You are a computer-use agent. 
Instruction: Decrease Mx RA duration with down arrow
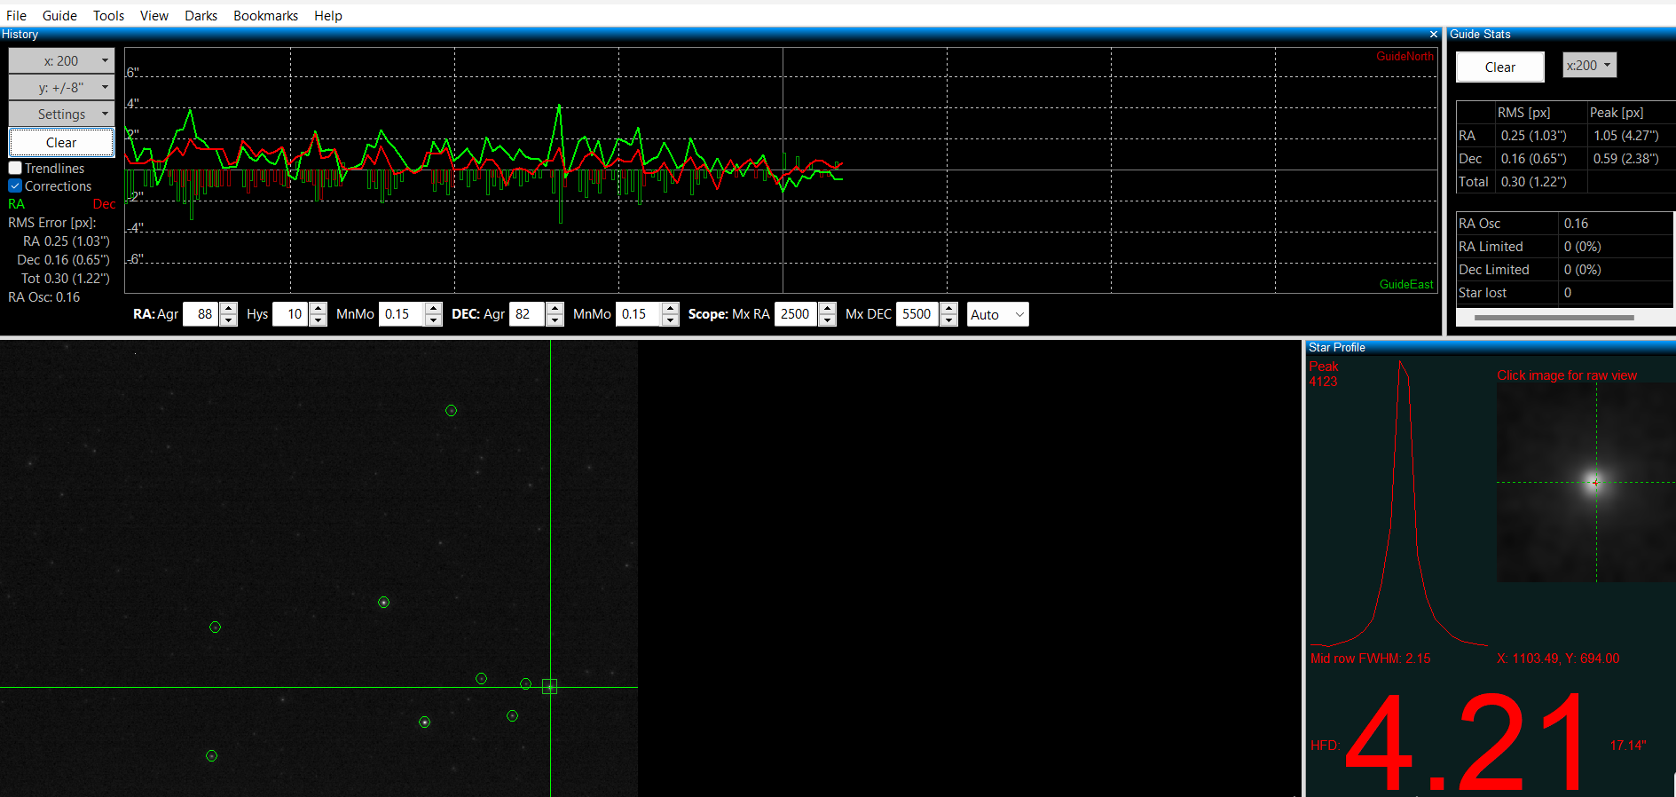[827, 320]
